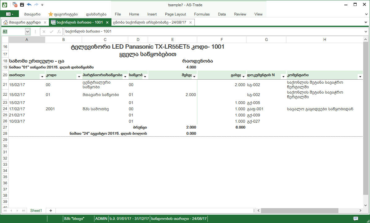This screenshot has height=223, width=370.
Task: Open the chat message icon in status bar
Action: click(x=356, y=219)
